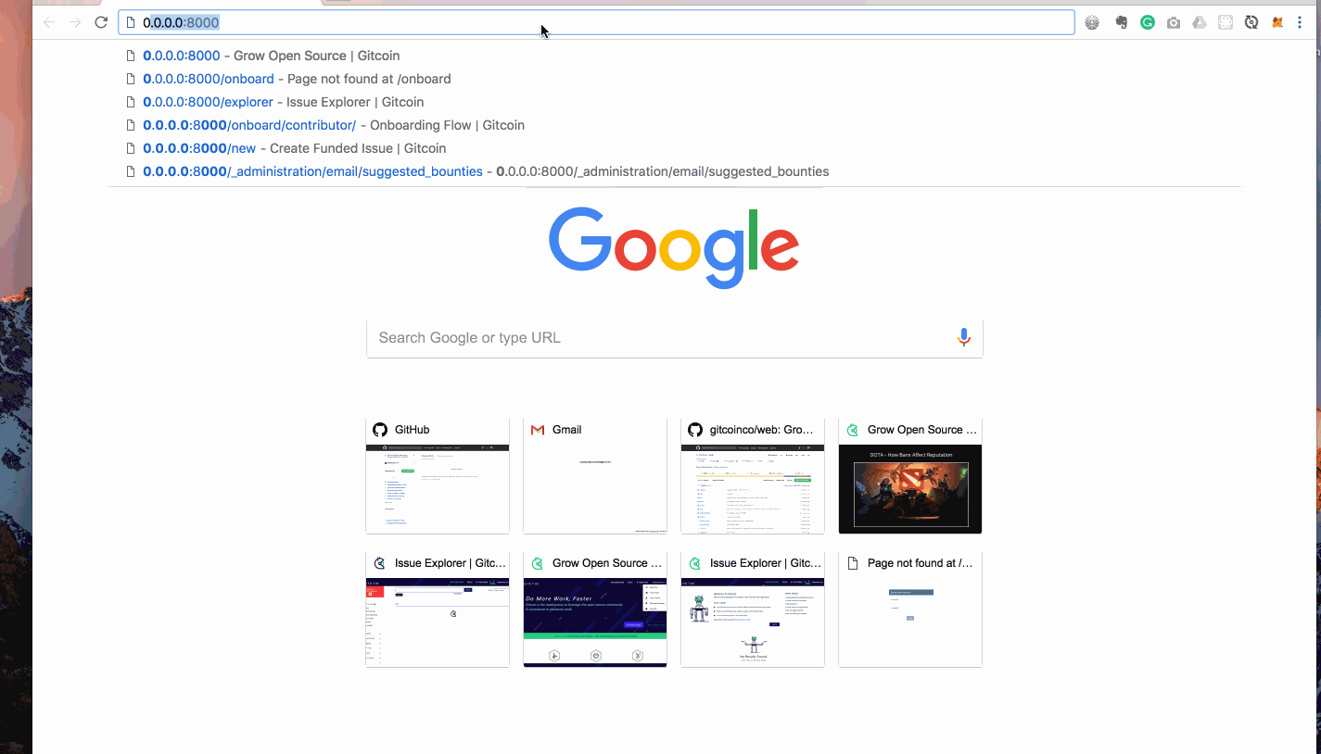Click the gear-shaped extension icon
1321x754 pixels.
1092,22
